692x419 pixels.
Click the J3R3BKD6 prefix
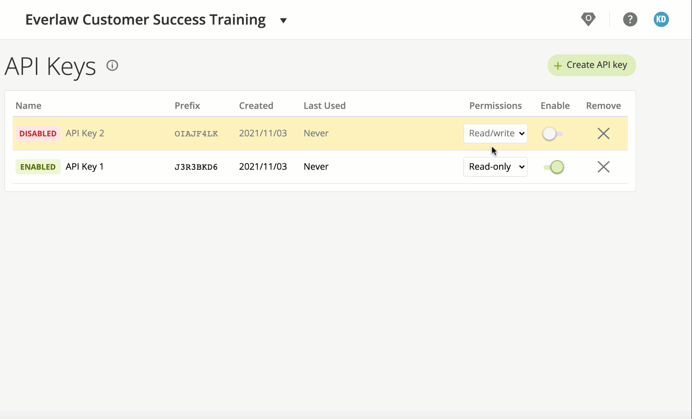[x=196, y=167]
